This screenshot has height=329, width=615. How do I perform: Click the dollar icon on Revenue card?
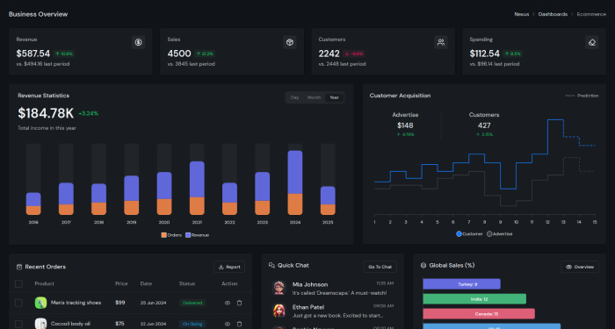[138, 42]
